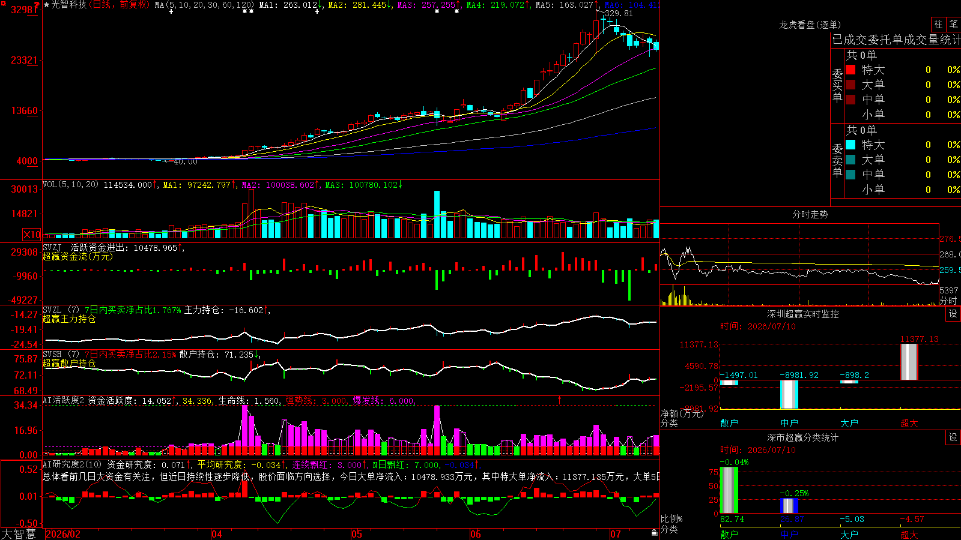Click the star icon before the 光智科技 title
This screenshot has width=961, height=540.
point(47,5)
